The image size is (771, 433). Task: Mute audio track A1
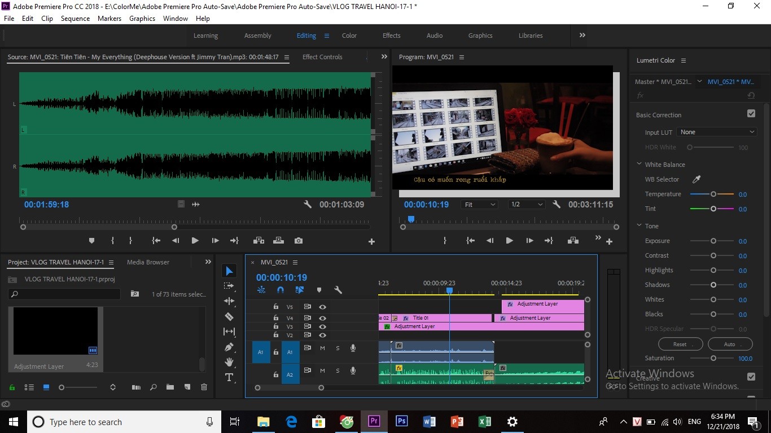click(x=323, y=348)
